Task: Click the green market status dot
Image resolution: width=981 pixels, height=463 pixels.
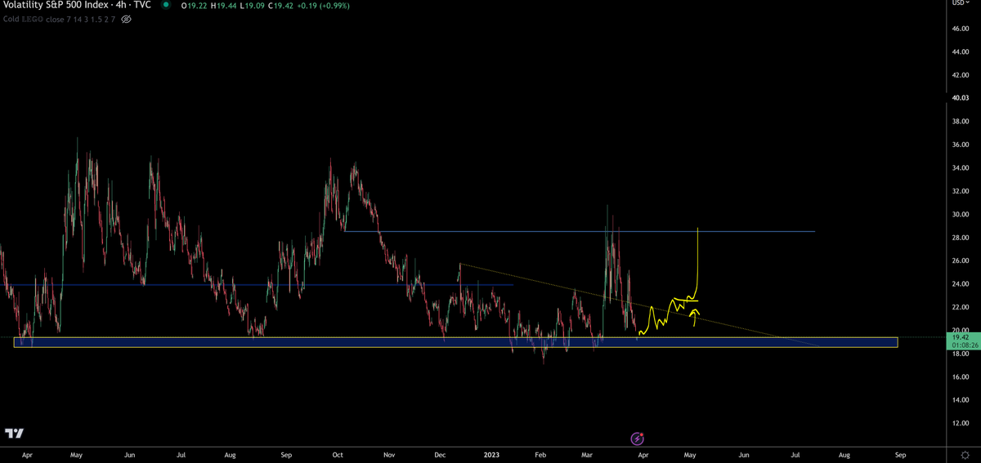Action: point(165,5)
